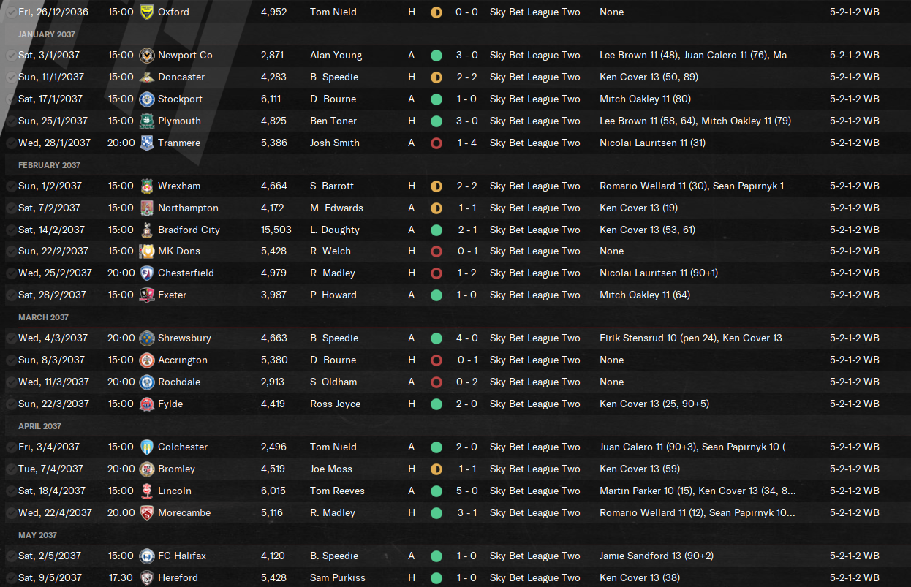Image resolution: width=911 pixels, height=587 pixels.
Task: Click the date Wed, 25/2/2037
Action: [55, 273]
